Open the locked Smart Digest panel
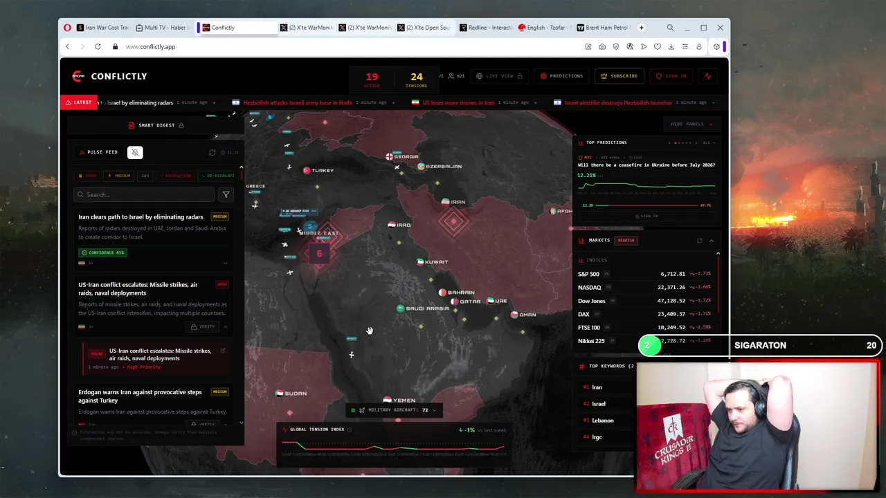Image resolution: width=886 pixels, height=498 pixels. (x=156, y=125)
